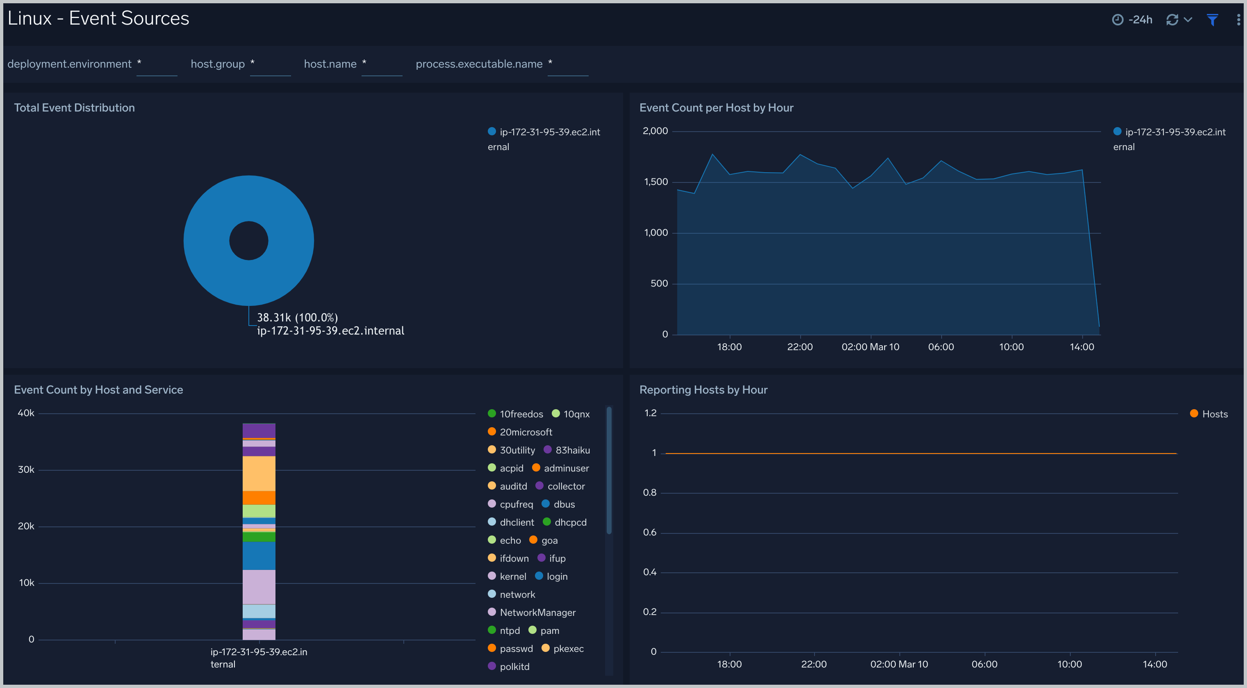Toggle auditd legend item

[507, 486]
